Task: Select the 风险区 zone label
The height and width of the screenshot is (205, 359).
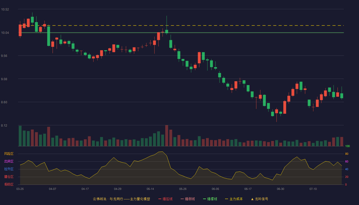Action: click(x=9, y=154)
